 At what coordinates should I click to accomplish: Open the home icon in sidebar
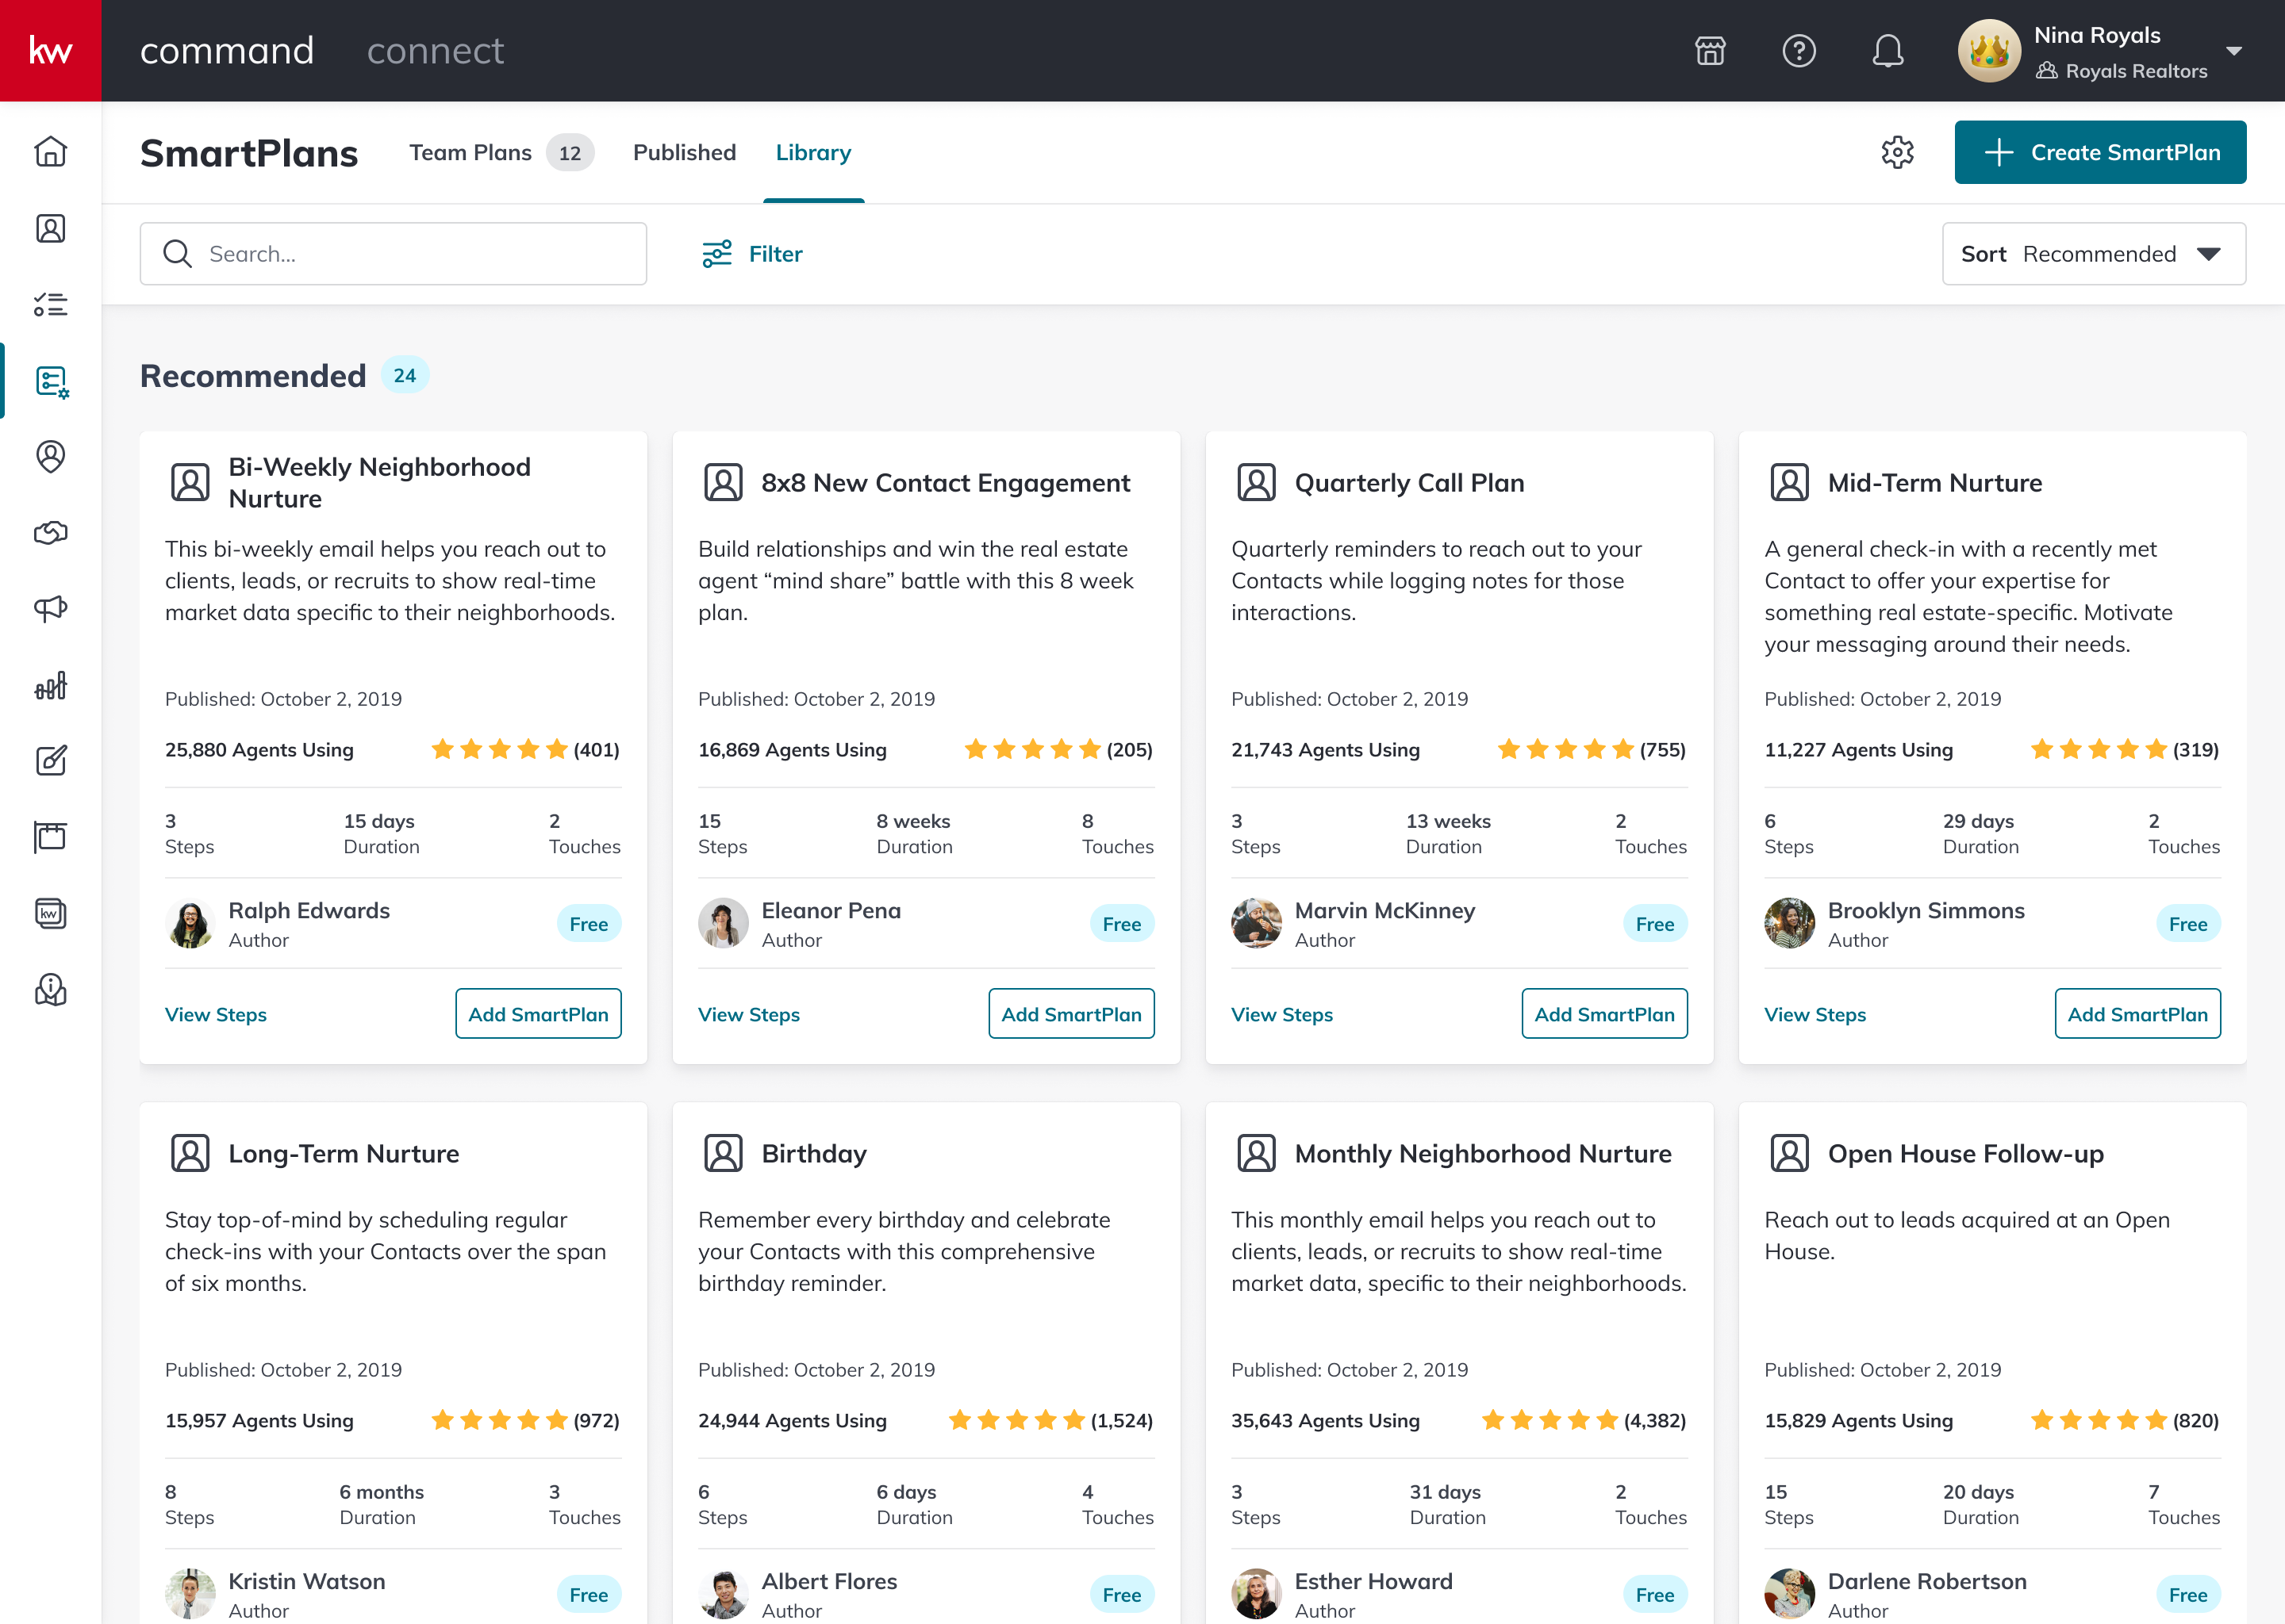[50, 152]
